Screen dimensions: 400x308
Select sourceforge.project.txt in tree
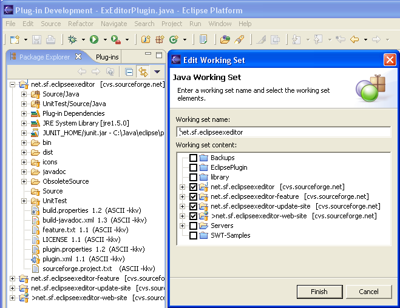[x=93, y=269]
